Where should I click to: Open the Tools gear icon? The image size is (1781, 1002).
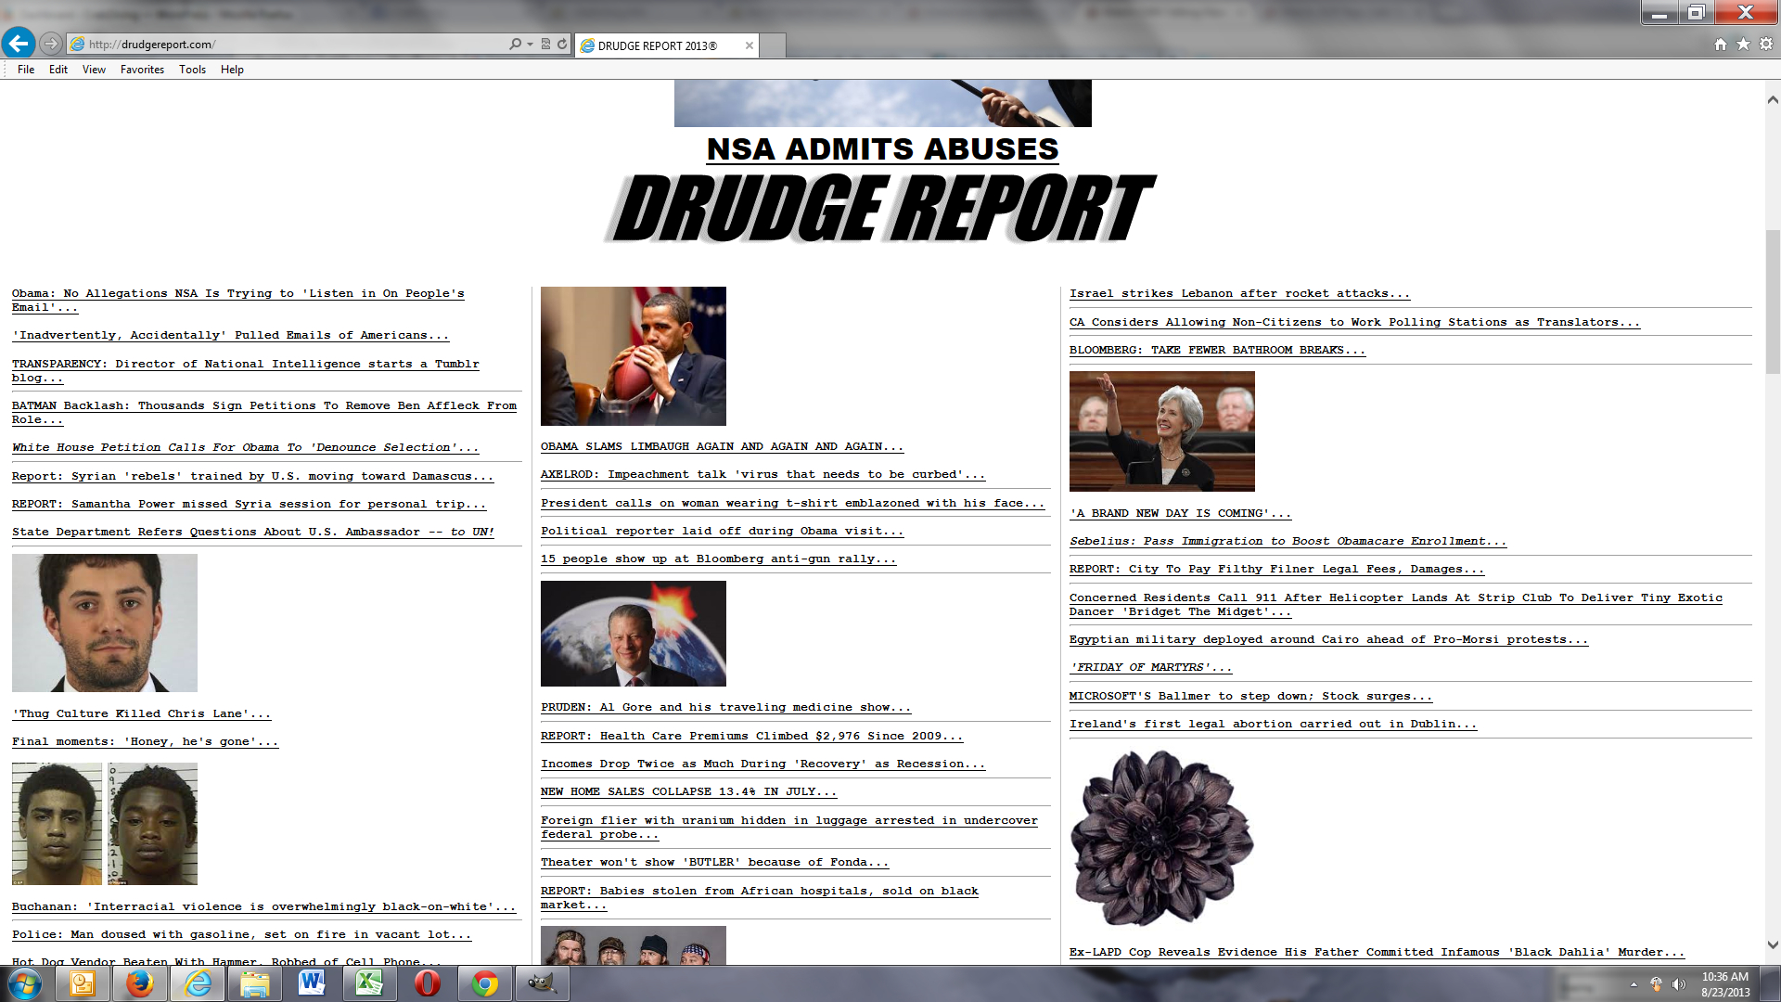coord(1766,44)
